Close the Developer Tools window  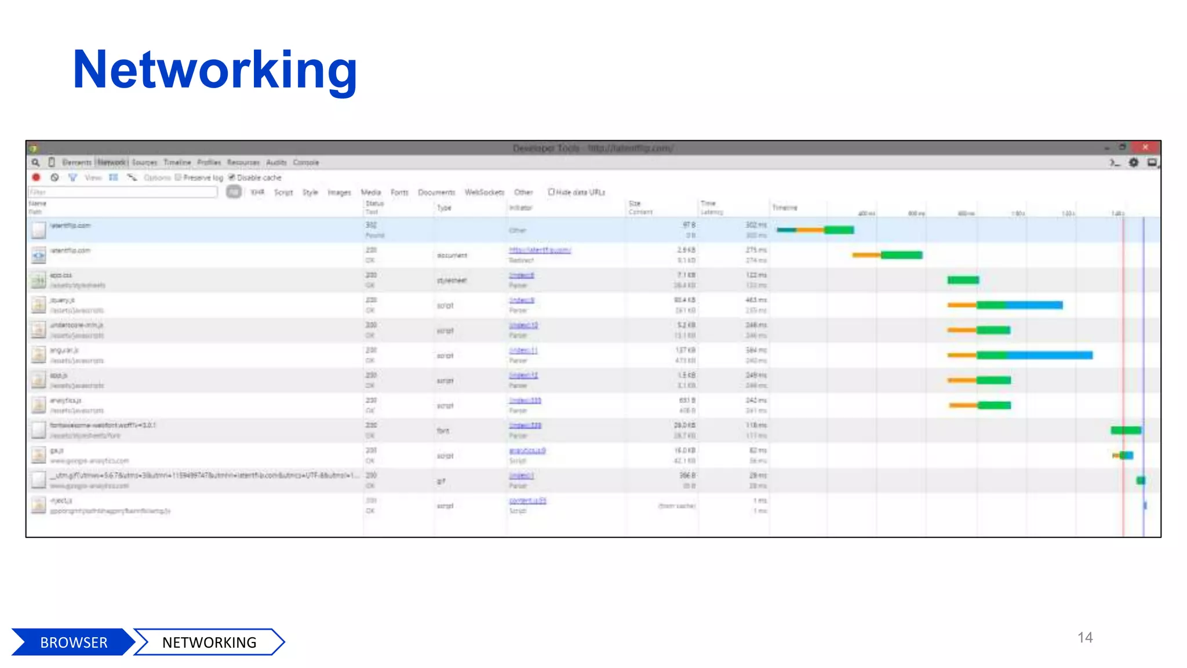click(1145, 147)
